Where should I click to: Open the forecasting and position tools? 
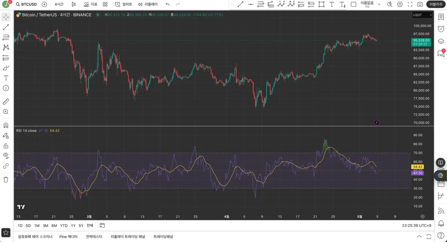[6, 57]
